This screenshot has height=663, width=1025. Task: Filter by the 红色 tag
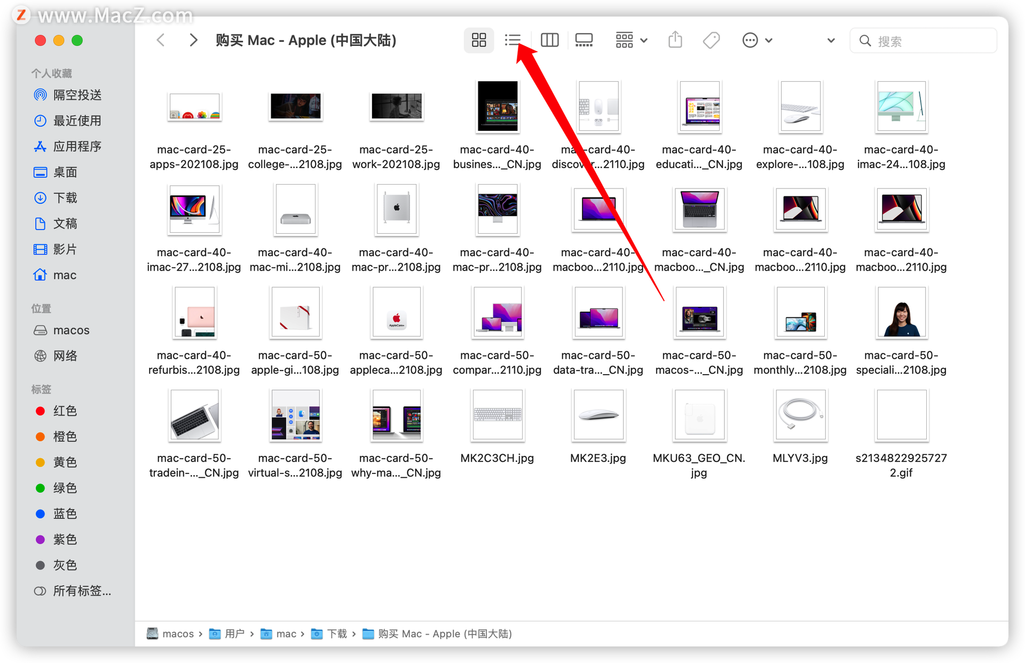(56, 411)
